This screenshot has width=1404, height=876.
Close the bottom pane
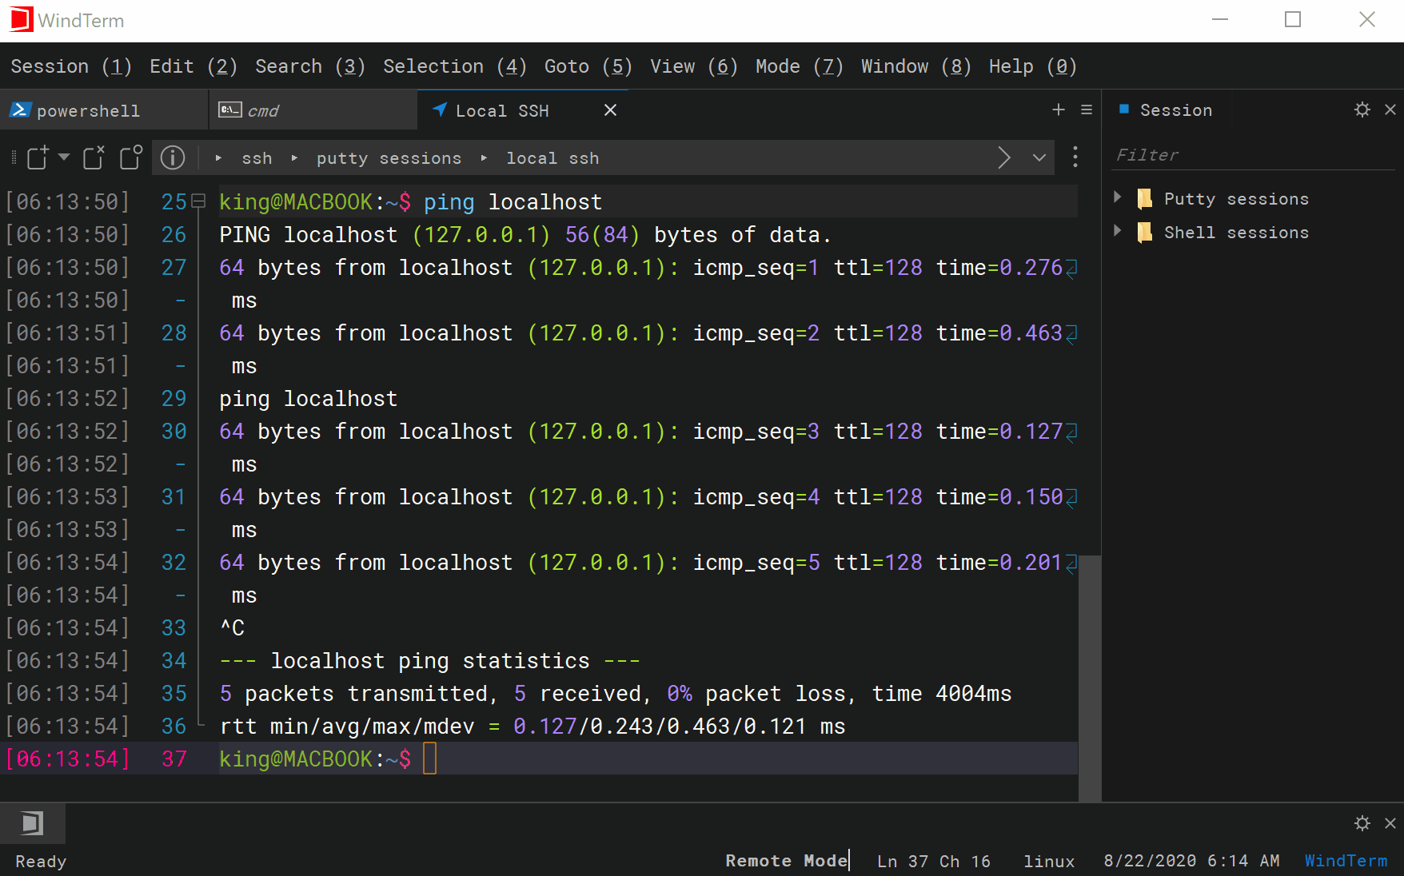point(1390,823)
